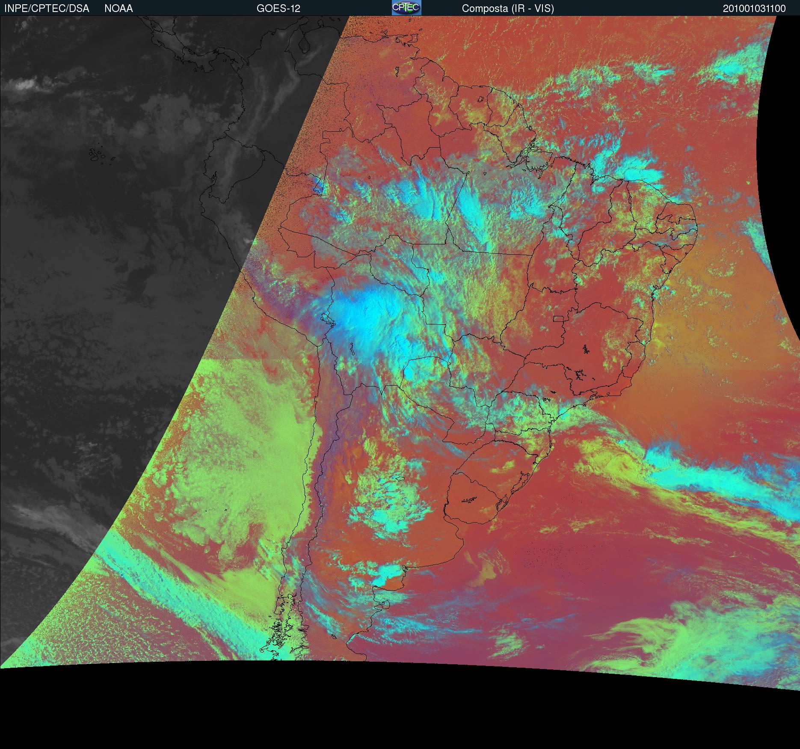Click the CPTEC logo in header
The width and height of the screenshot is (800, 749).
[x=406, y=8]
